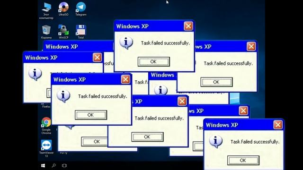Viewport: 303px width, 170px height.
Task: Click the half-hidden OK button above the PuTTY label
Action: pos(95,142)
